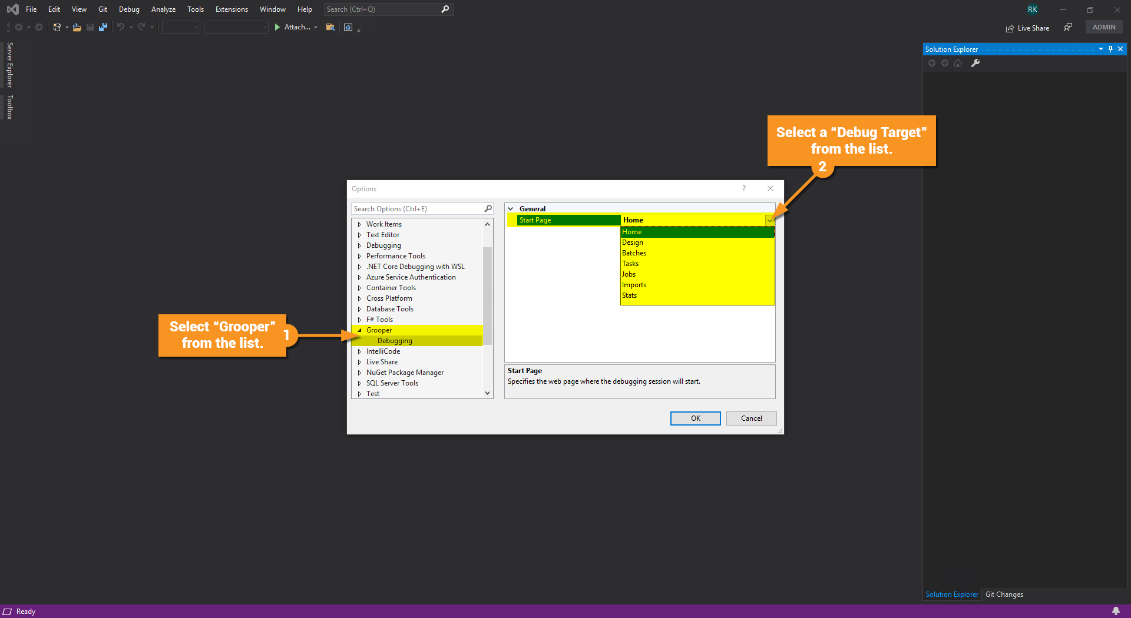
Task: Select Design in the Start Page list
Action: pos(697,242)
